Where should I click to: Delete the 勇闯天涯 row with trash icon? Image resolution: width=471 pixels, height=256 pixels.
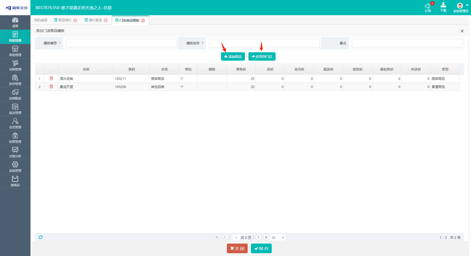pyautogui.click(x=51, y=87)
